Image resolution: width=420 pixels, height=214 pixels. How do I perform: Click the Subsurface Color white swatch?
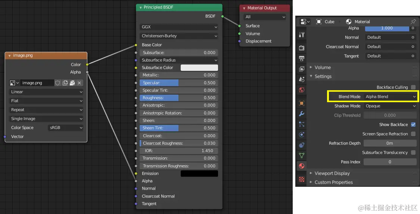point(199,68)
